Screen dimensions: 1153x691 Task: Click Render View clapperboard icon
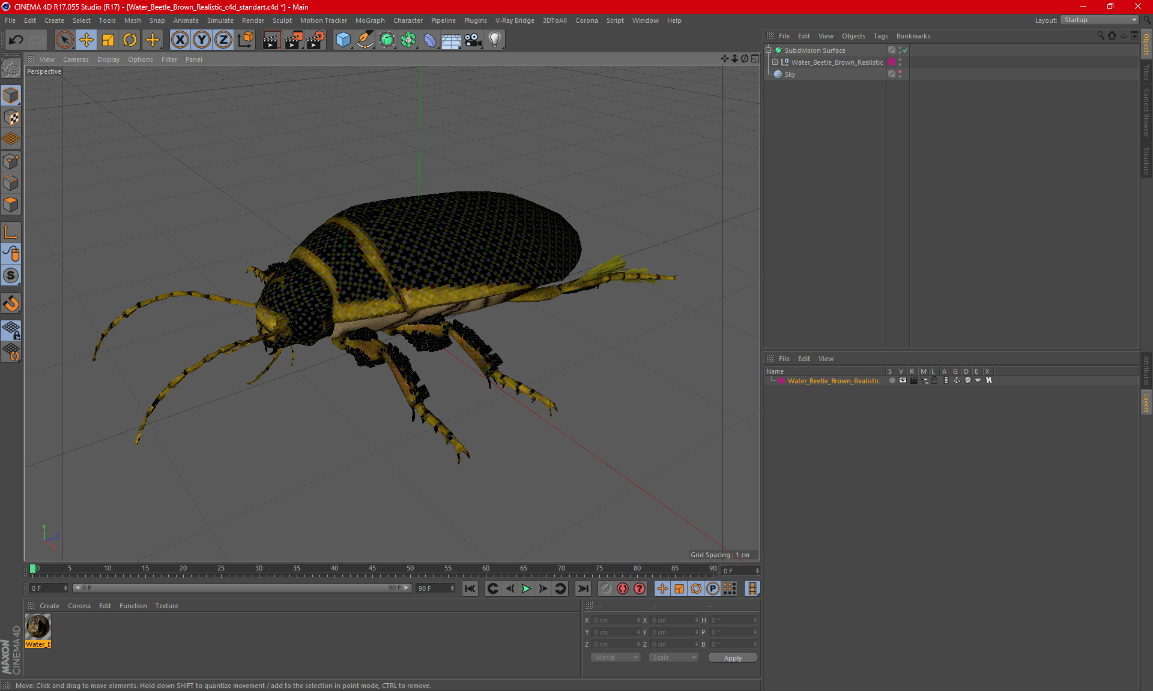pyautogui.click(x=271, y=40)
